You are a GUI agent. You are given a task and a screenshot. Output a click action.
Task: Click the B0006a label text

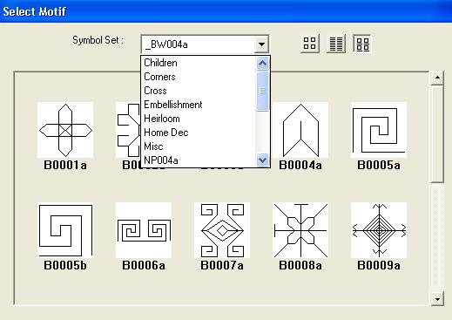144,265
